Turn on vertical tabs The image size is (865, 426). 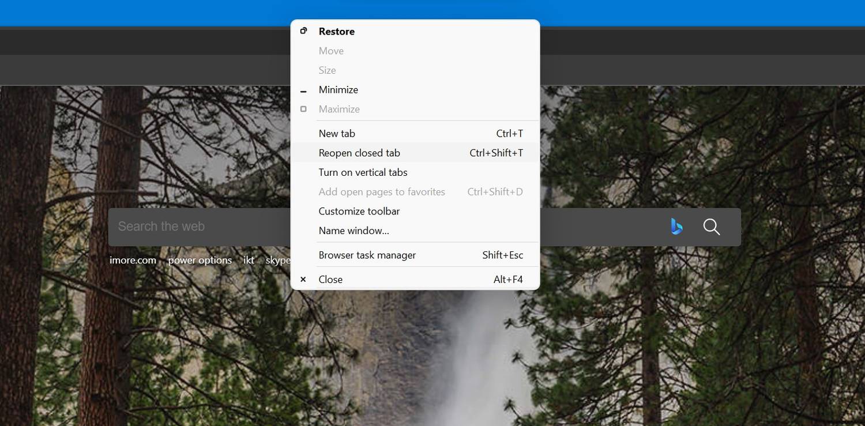[x=363, y=172]
